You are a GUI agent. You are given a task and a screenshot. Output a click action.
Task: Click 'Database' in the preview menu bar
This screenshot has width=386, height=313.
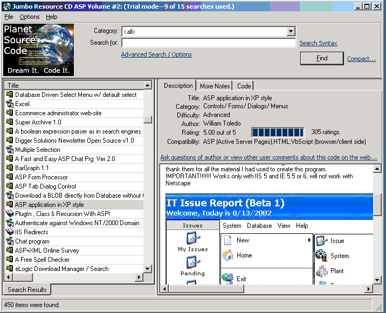click(x=259, y=226)
